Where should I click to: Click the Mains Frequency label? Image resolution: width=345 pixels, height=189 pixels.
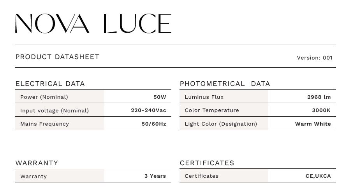point(44,124)
